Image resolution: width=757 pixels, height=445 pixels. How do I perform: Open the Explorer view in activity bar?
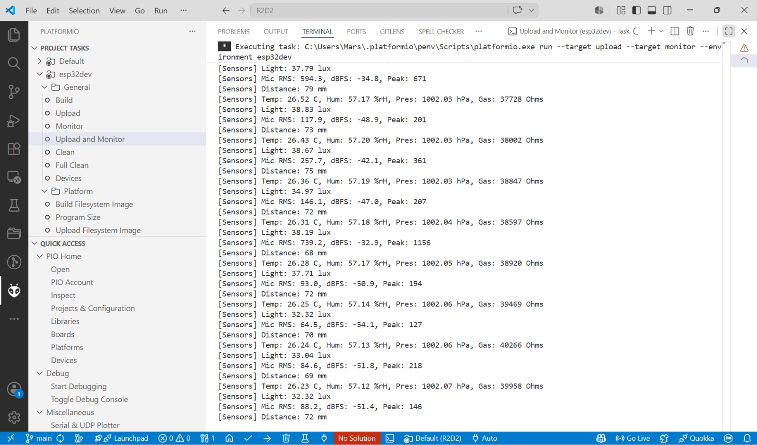point(14,35)
